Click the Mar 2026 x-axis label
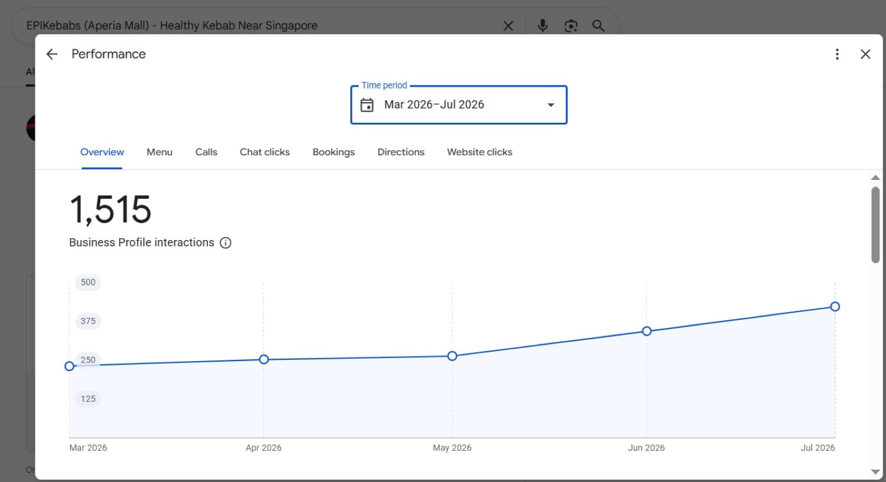The height and width of the screenshot is (482, 886). tap(88, 448)
